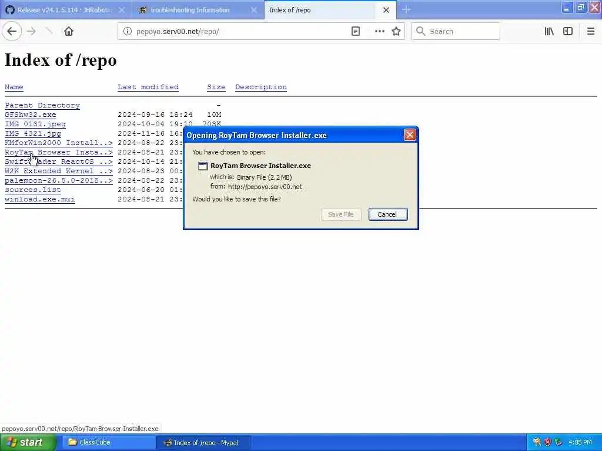Open IMG_0131.jpeg link

click(35, 124)
